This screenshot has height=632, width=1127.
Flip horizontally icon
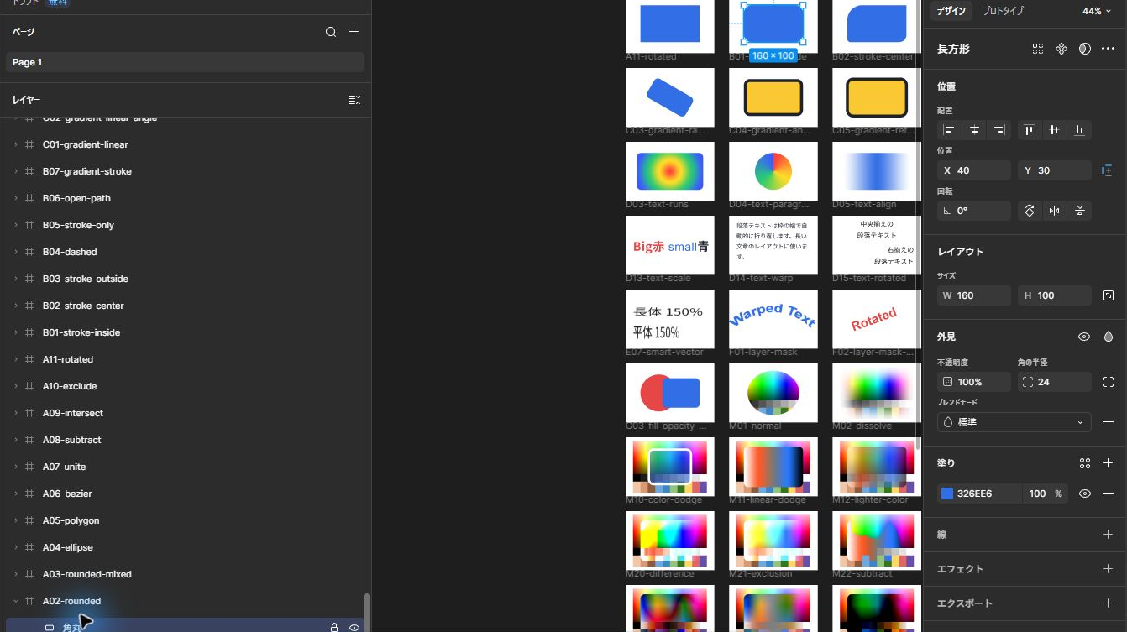point(1055,211)
